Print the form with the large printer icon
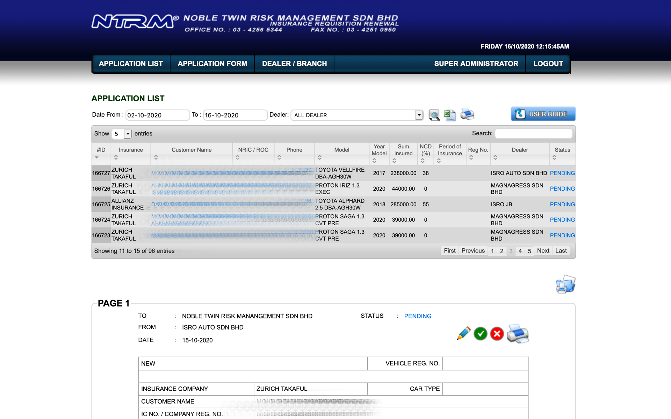Image resolution: width=671 pixels, height=419 pixels. point(518,333)
